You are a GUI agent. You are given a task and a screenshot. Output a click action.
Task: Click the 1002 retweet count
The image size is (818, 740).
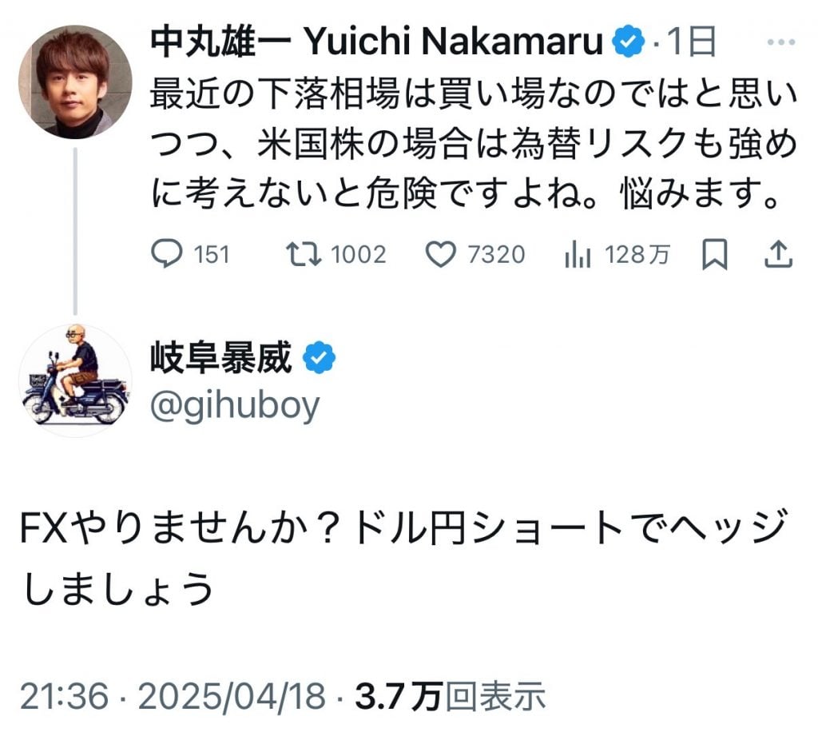click(358, 255)
